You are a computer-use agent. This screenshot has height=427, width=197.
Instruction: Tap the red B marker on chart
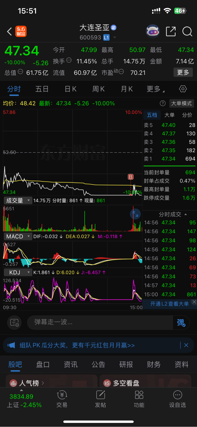(x=131, y=177)
